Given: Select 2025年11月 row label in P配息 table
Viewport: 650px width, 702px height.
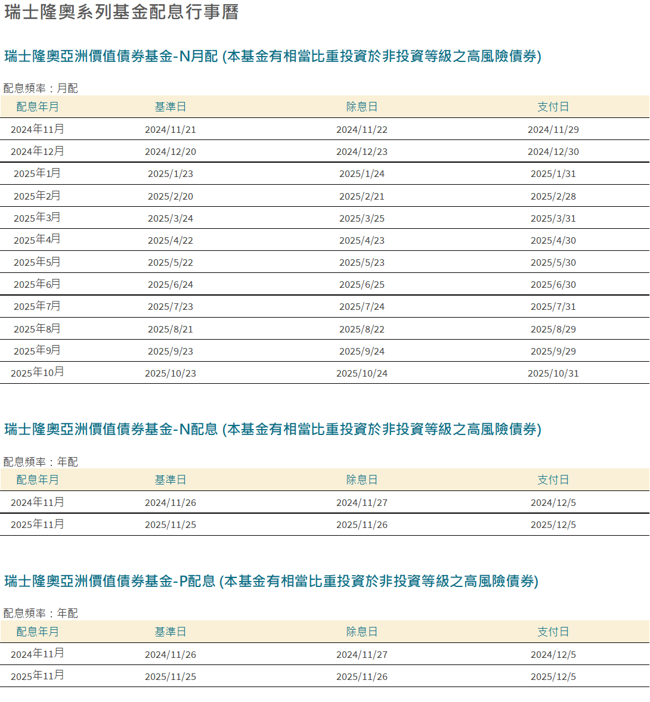Looking at the screenshot, I should pyautogui.click(x=38, y=676).
